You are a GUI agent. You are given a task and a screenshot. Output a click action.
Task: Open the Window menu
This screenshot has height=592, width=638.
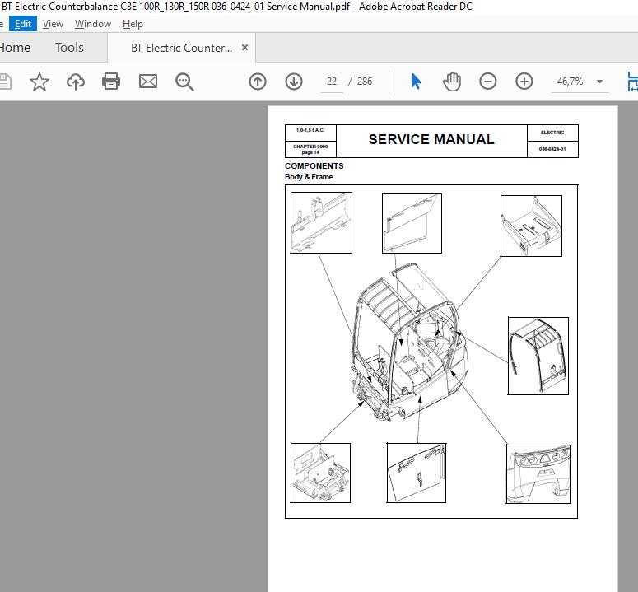click(93, 24)
